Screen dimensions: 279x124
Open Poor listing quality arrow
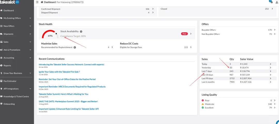click(275, 100)
